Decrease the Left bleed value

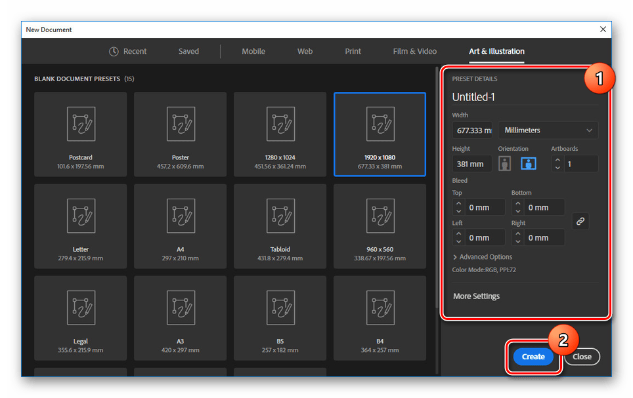pos(458,241)
